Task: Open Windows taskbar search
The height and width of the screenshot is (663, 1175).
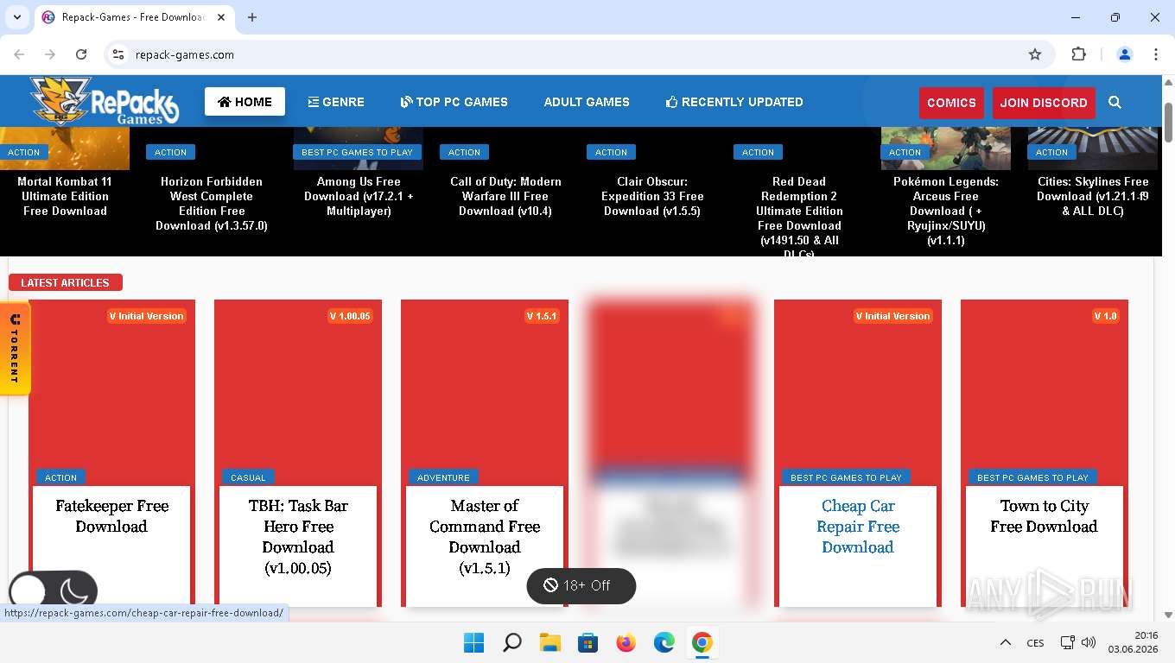Action: [x=512, y=642]
